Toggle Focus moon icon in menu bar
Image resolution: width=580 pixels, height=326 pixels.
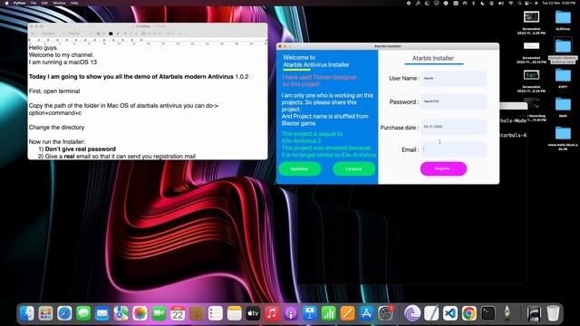(x=482, y=3)
